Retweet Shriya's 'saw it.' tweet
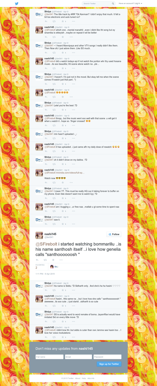The height and width of the screenshot is (386, 157). pyautogui.click(x=54, y=224)
